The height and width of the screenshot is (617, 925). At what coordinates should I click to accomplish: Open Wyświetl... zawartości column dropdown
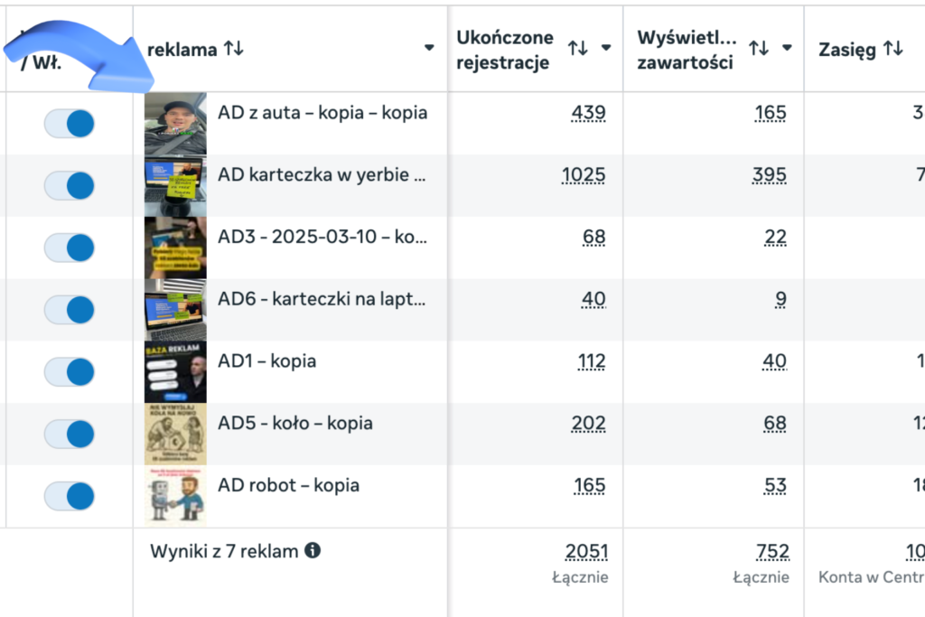pos(787,48)
